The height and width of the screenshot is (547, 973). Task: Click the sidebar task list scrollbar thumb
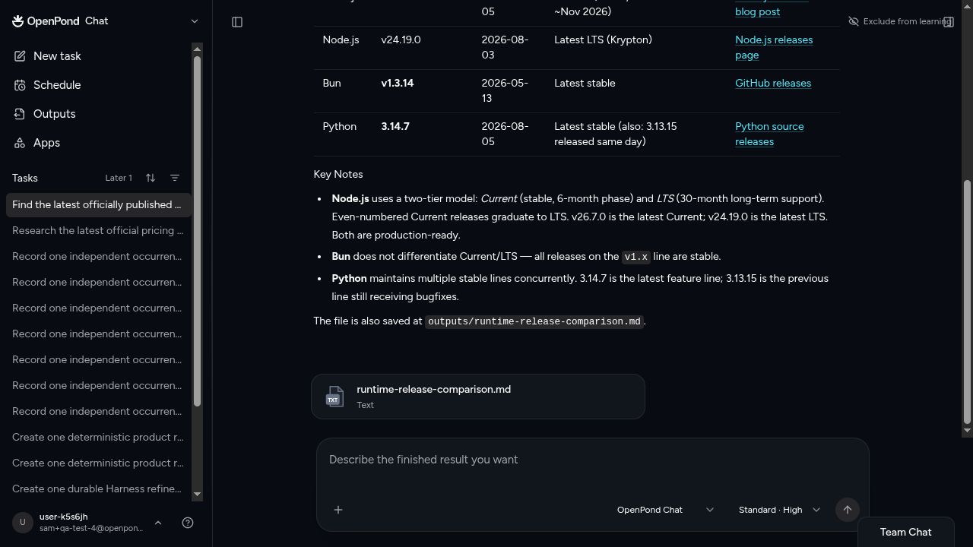[x=197, y=231]
